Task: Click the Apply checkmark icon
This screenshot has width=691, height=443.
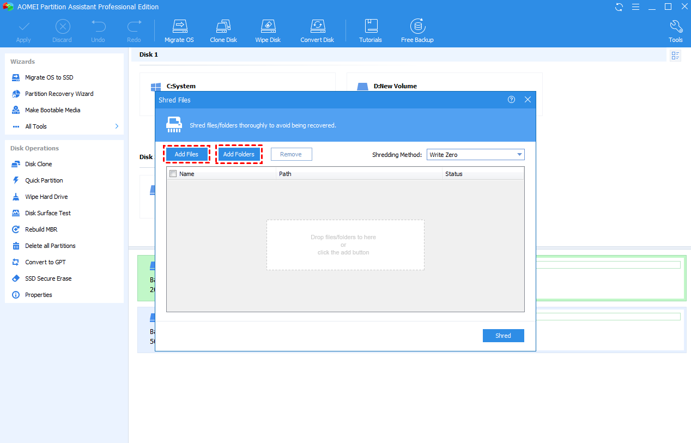Action: tap(23, 26)
